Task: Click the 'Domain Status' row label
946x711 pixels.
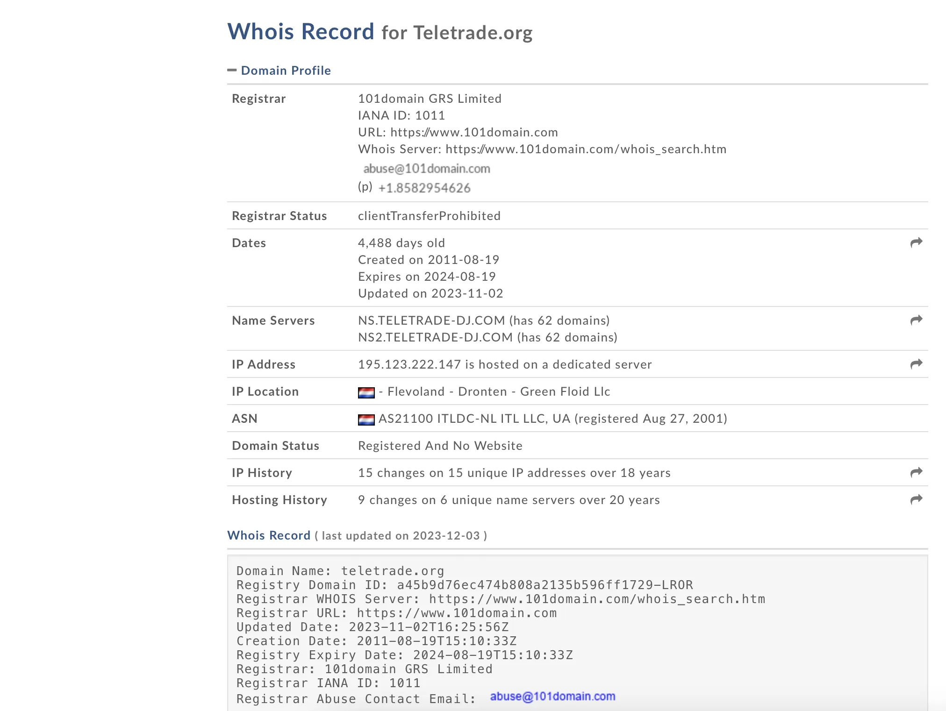Action: click(x=276, y=446)
